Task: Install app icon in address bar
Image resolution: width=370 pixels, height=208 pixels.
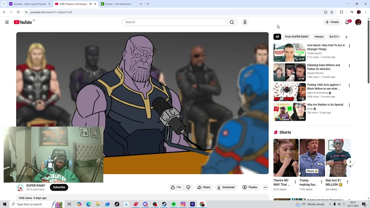Action: (x=325, y=12)
